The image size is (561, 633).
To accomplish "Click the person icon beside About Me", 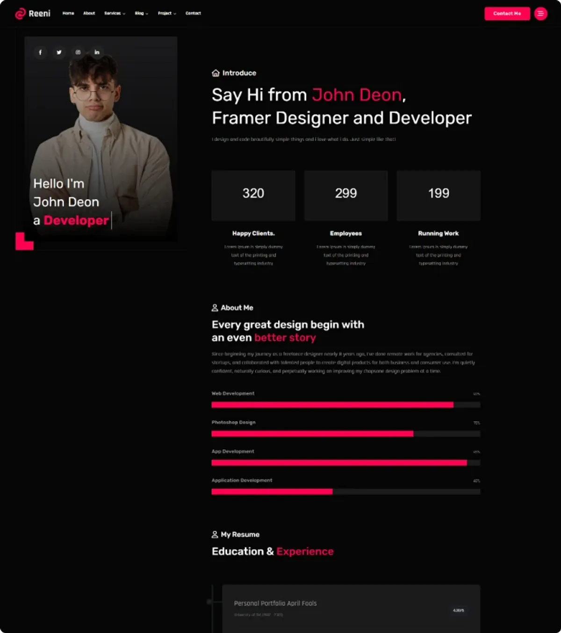I will [215, 308].
